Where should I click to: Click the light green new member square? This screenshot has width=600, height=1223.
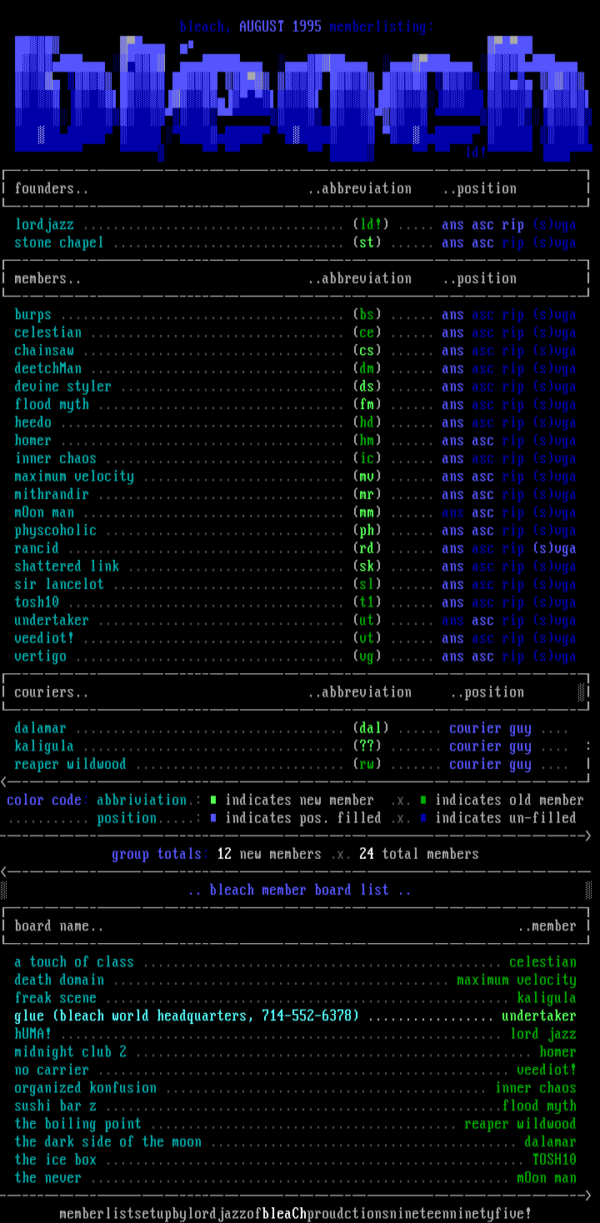coord(213,801)
